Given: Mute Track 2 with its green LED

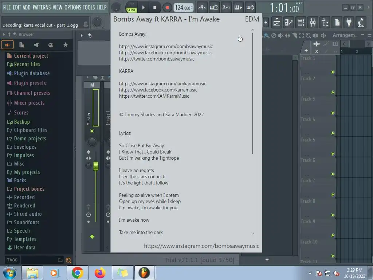Looking at the screenshot, I should (x=333, y=92).
